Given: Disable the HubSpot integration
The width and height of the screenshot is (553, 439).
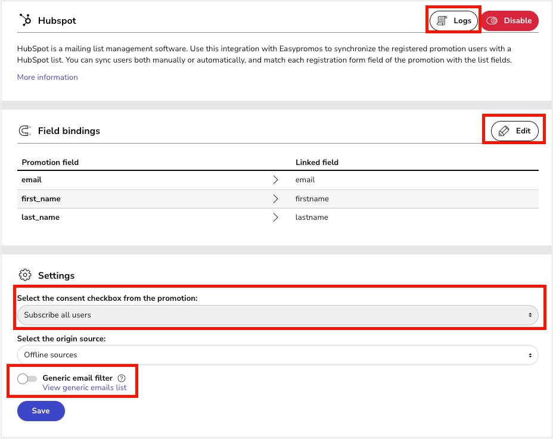Looking at the screenshot, I should (x=509, y=21).
